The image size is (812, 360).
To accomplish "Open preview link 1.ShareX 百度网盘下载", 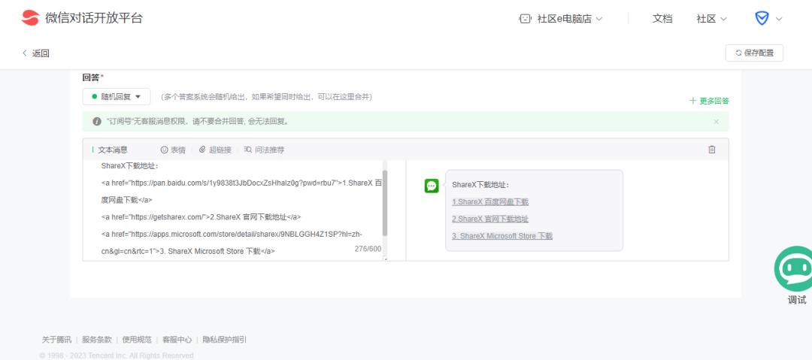I will point(490,202).
